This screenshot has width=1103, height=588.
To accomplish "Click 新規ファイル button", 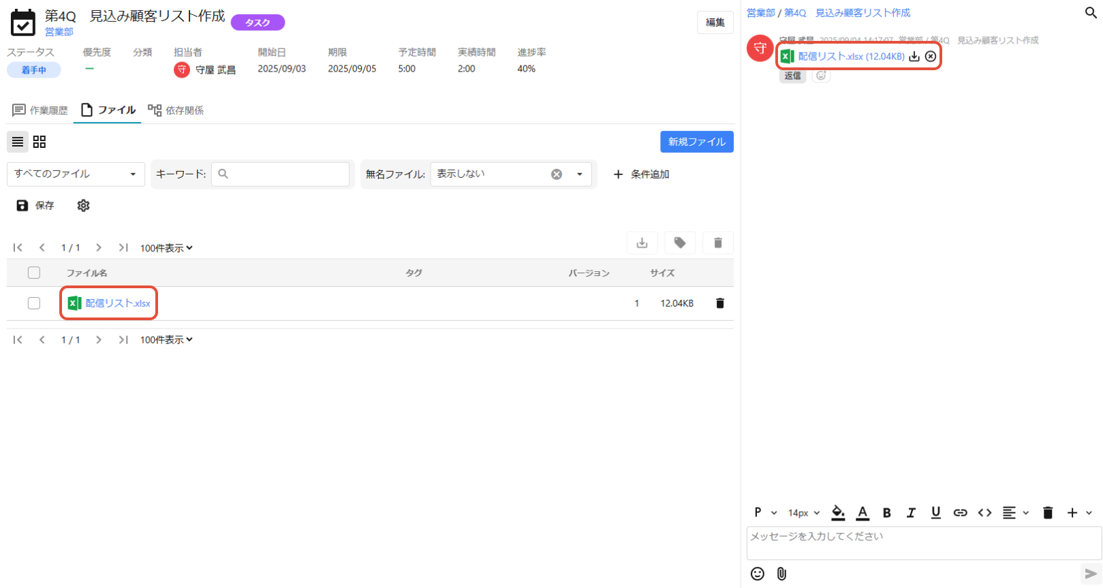I will tap(697, 142).
